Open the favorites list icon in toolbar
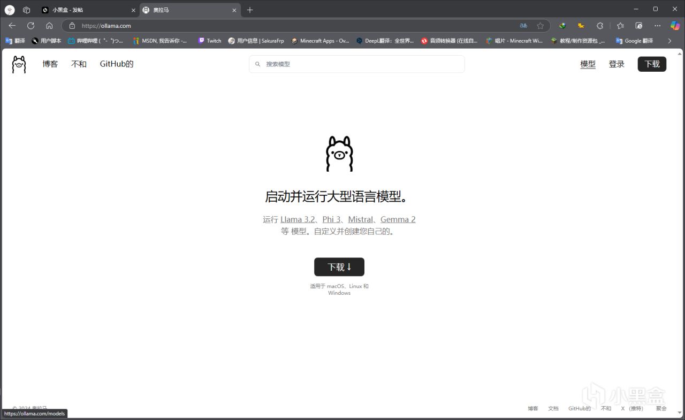The width and height of the screenshot is (685, 420). coord(620,26)
